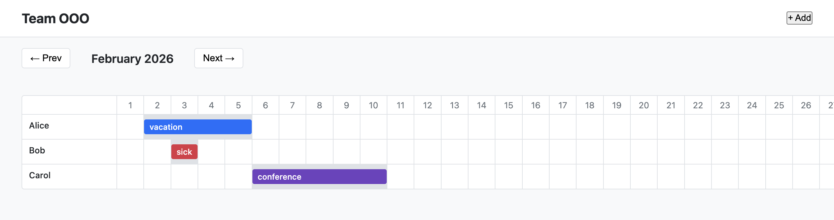The height and width of the screenshot is (220, 834).
Task: Open Alice's blue vacation bar
Action: click(198, 127)
